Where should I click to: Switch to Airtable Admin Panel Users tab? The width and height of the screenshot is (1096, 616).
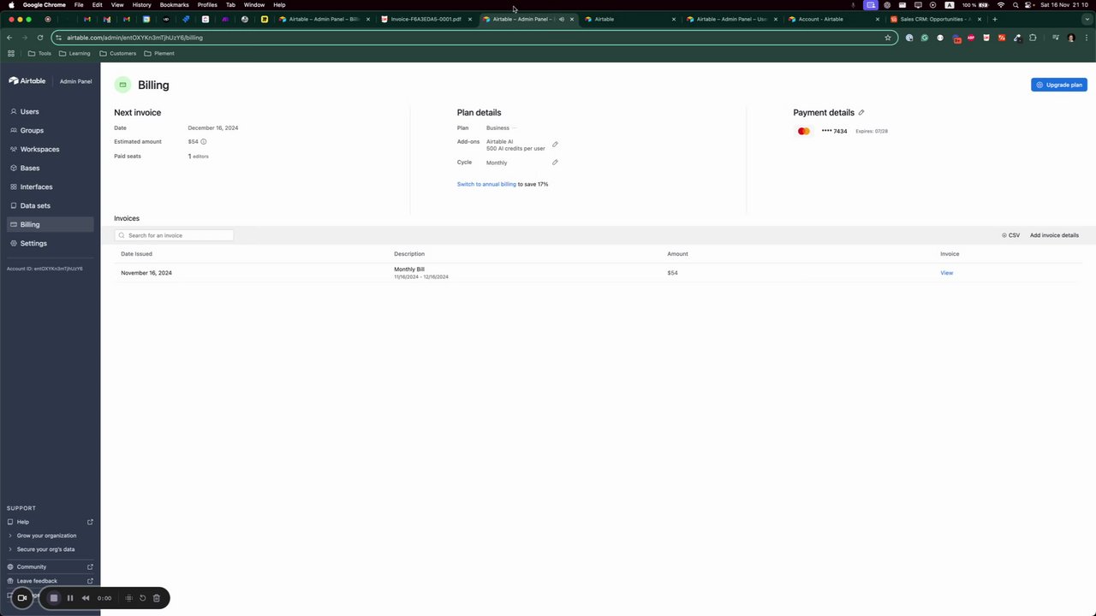click(732, 19)
